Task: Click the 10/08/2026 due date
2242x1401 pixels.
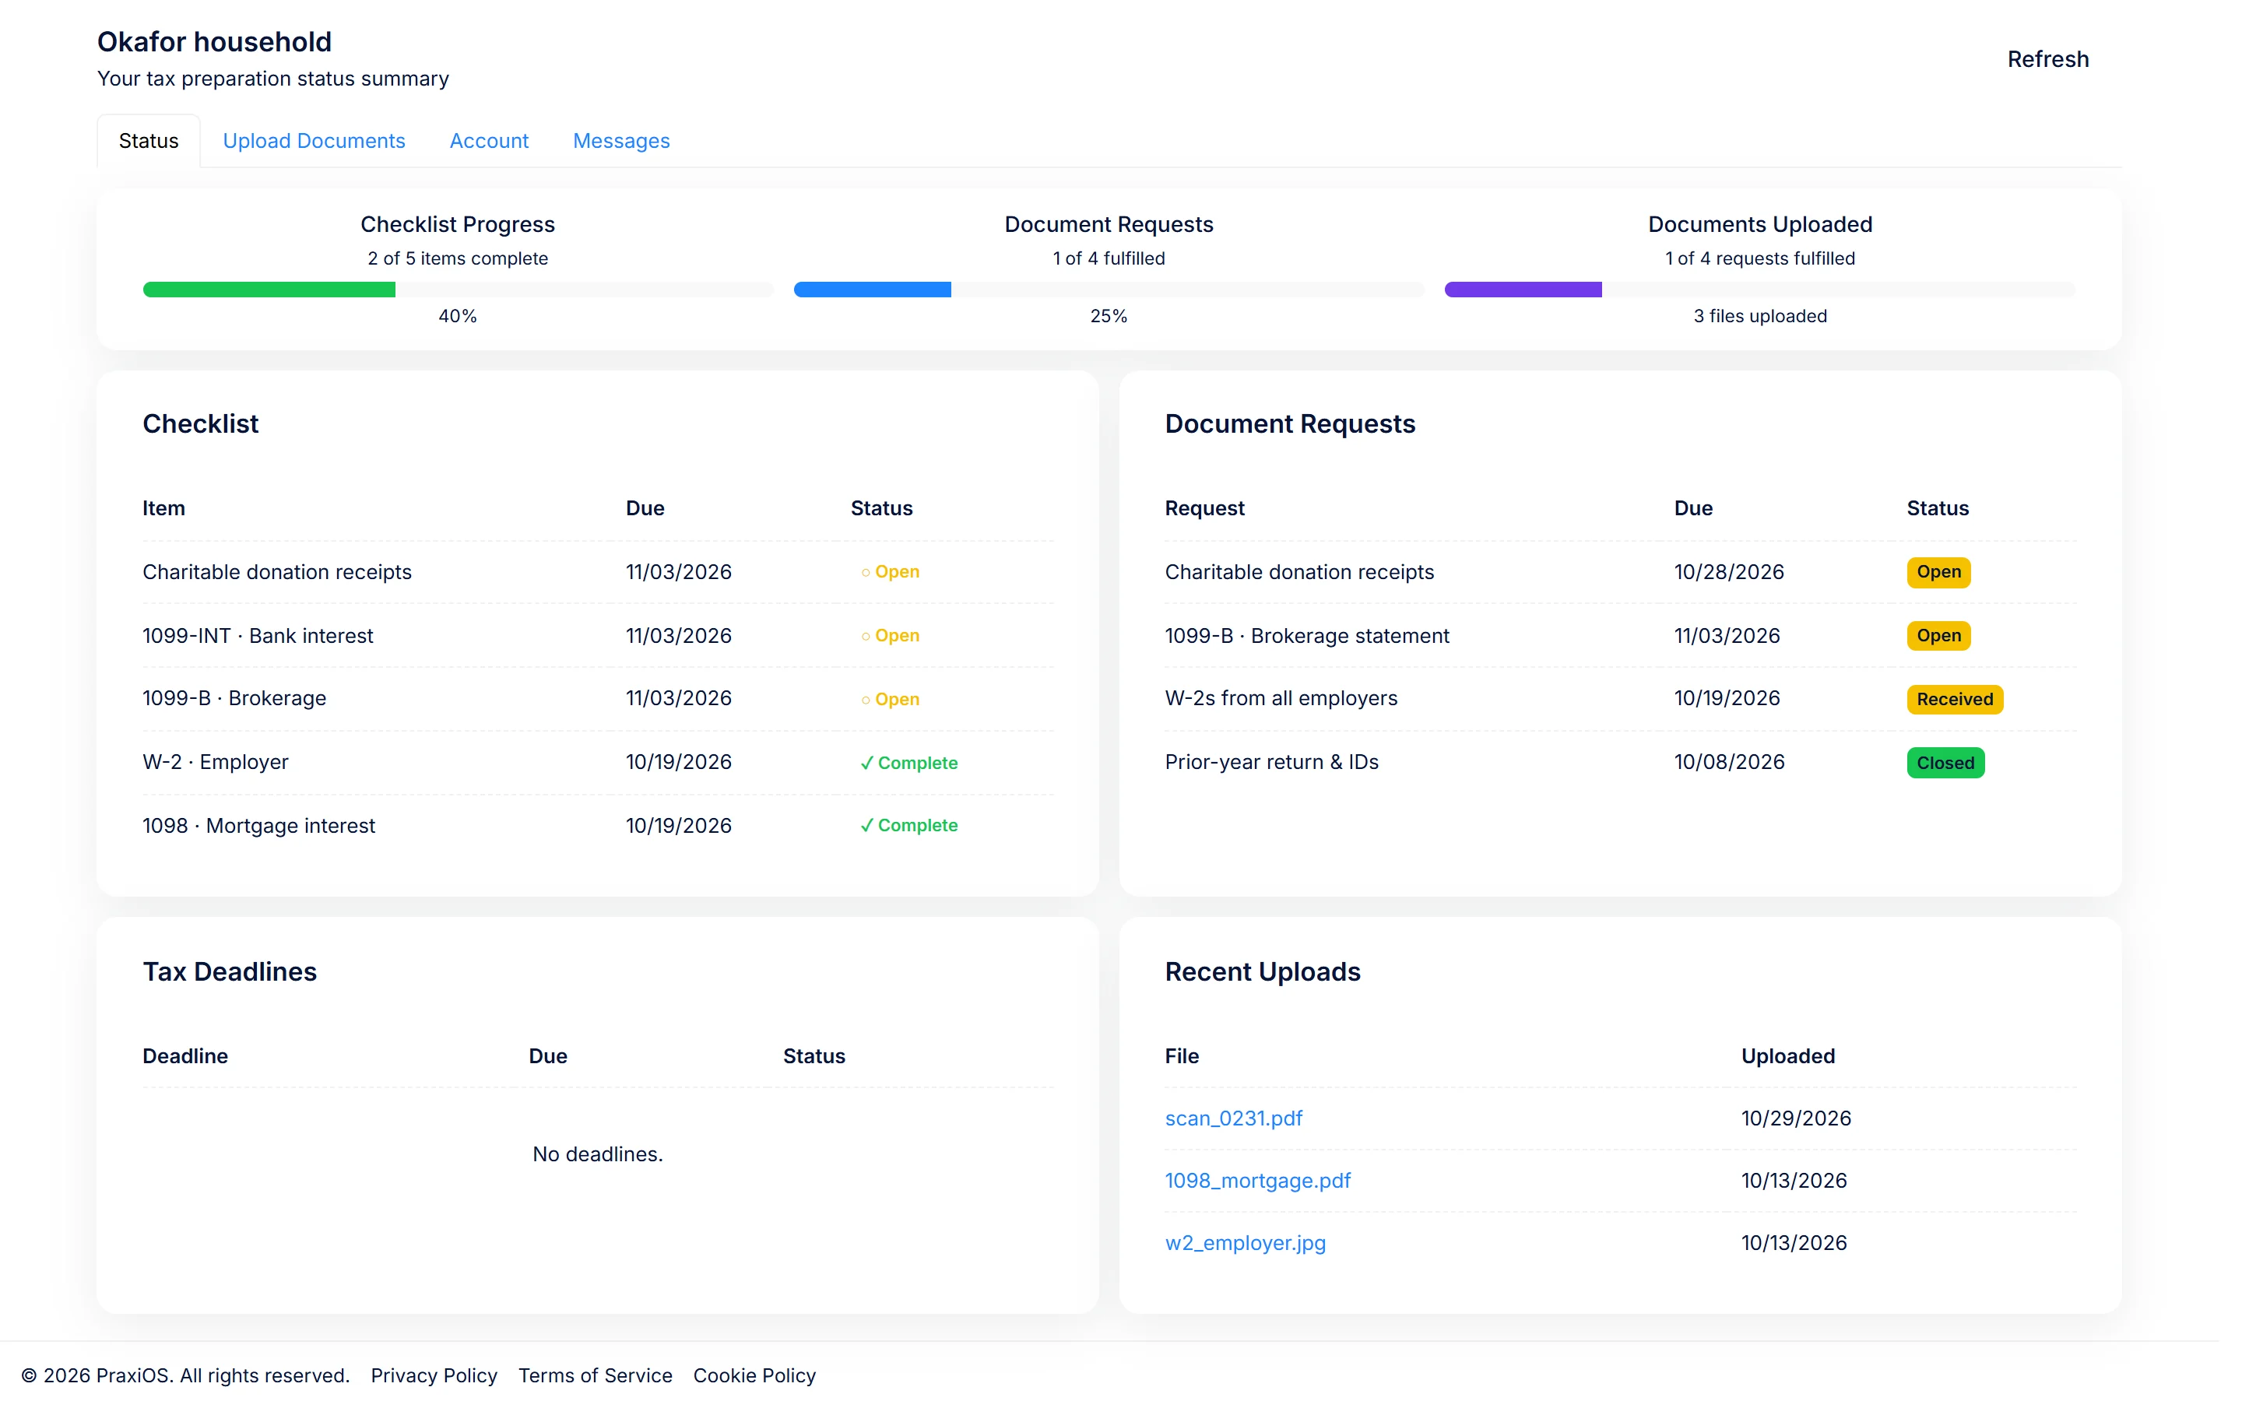Action: point(1728,763)
